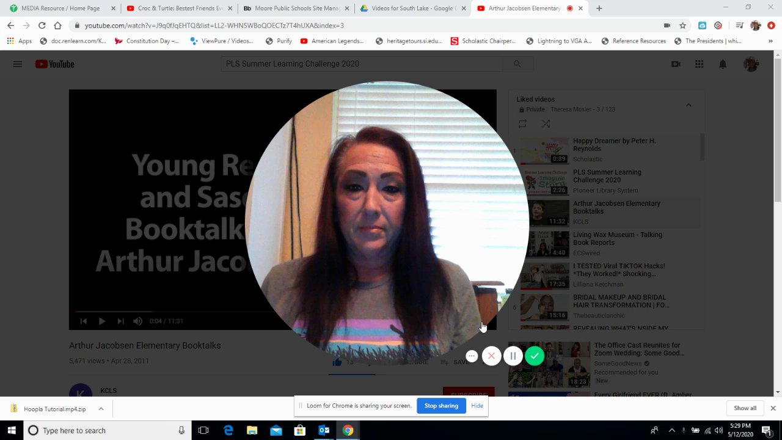Image resolution: width=782 pixels, height=440 pixels.
Task: Open Chrome profile avatar
Action: click(756, 26)
